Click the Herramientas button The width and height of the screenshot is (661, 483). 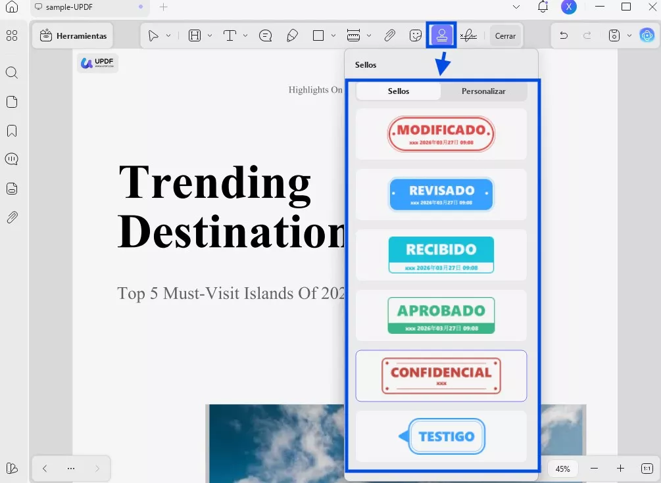[x=74, y=35]
